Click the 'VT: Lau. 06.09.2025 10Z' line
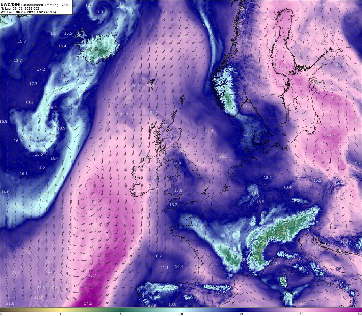Image resolution: width=362 pixels, height=316 pixels. 21,12
